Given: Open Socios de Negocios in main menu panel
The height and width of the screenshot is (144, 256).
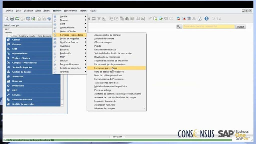Looking at the screenshot, I should [22, 67].
